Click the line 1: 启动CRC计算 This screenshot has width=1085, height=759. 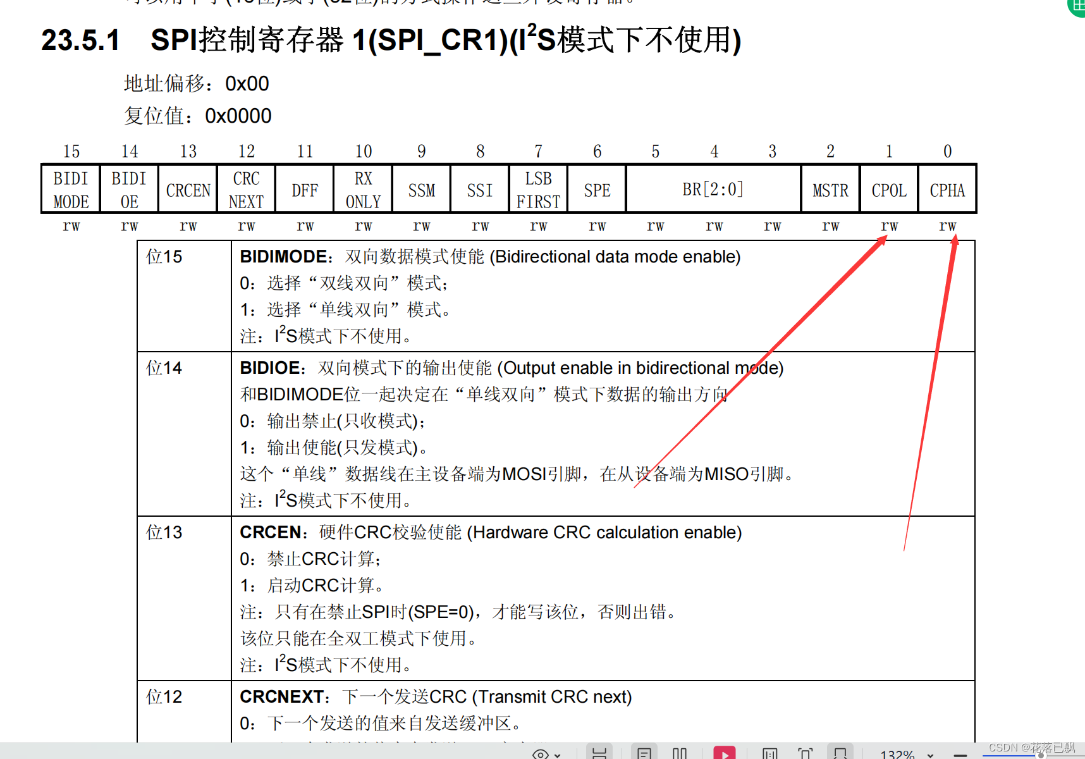pos(312,585)
